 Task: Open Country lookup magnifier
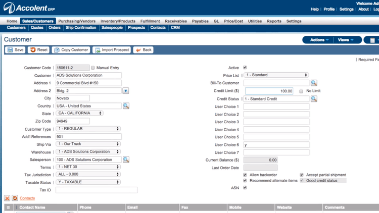[x=126, y=106]
